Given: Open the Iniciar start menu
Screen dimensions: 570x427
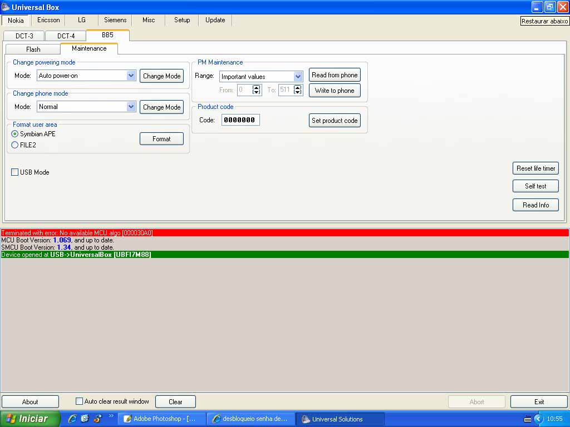Looking at the screenshot, I should click(x=31, y=419).
